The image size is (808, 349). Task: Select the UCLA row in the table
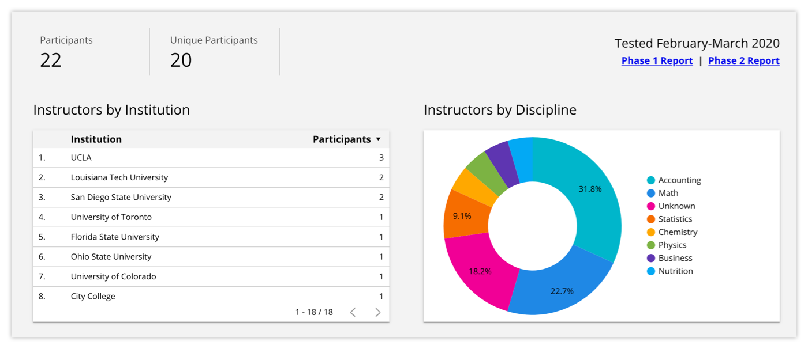[x=173, y=157]
